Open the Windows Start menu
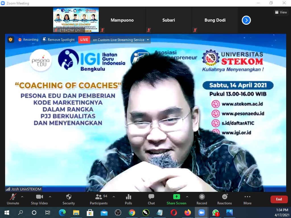The image size is (291, 218). pyautogui.click(x=7, y=212)
